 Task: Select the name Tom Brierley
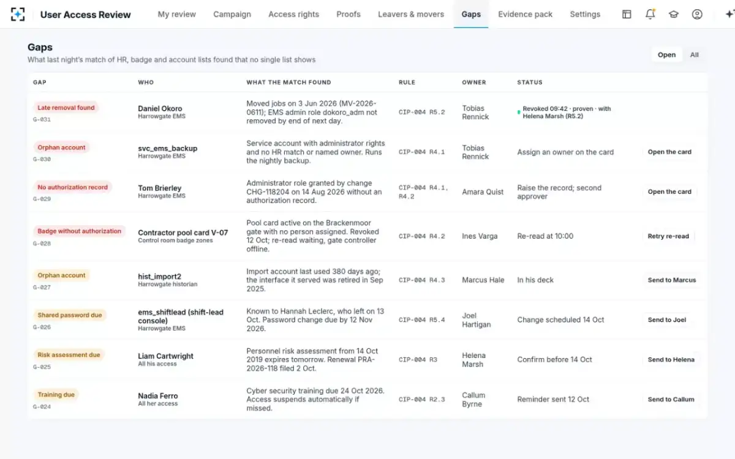pos(159,188)
